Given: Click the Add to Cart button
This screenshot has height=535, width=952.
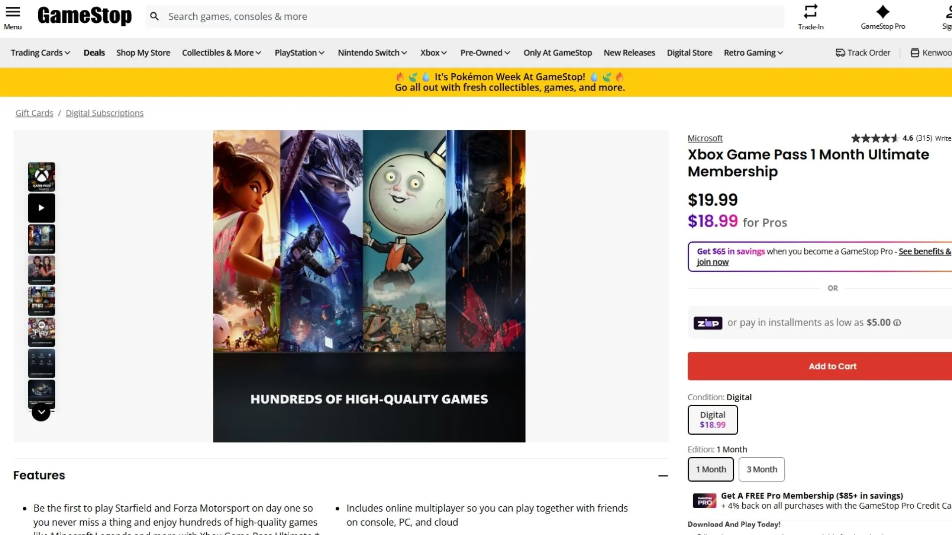Looking at the screenshot, I should point(832,366).
